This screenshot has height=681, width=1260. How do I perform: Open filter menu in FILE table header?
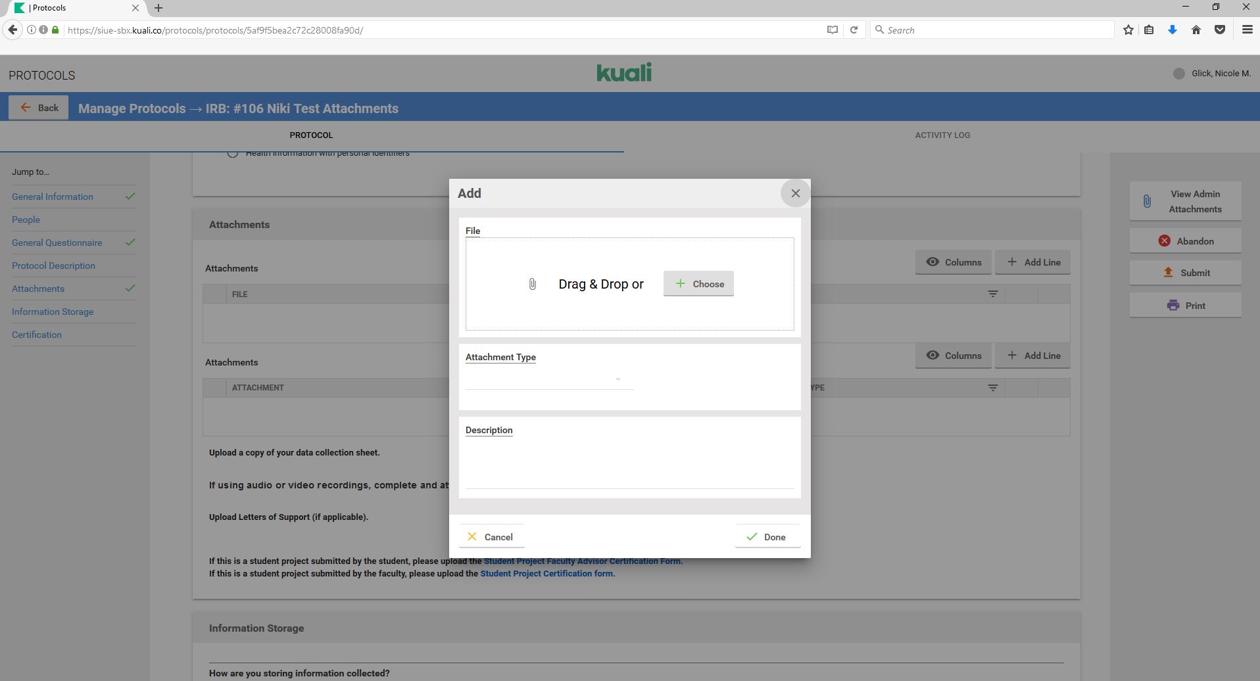tap(992, 294)
